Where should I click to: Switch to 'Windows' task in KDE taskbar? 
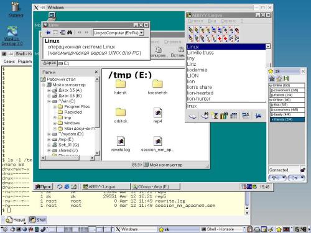[135, 229]
